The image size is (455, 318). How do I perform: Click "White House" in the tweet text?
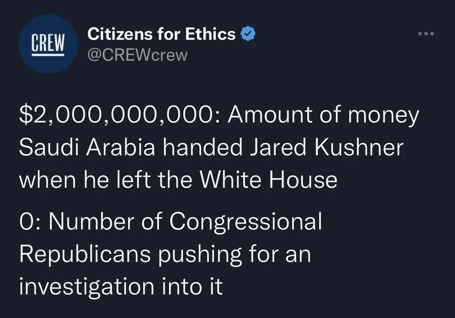268,180
